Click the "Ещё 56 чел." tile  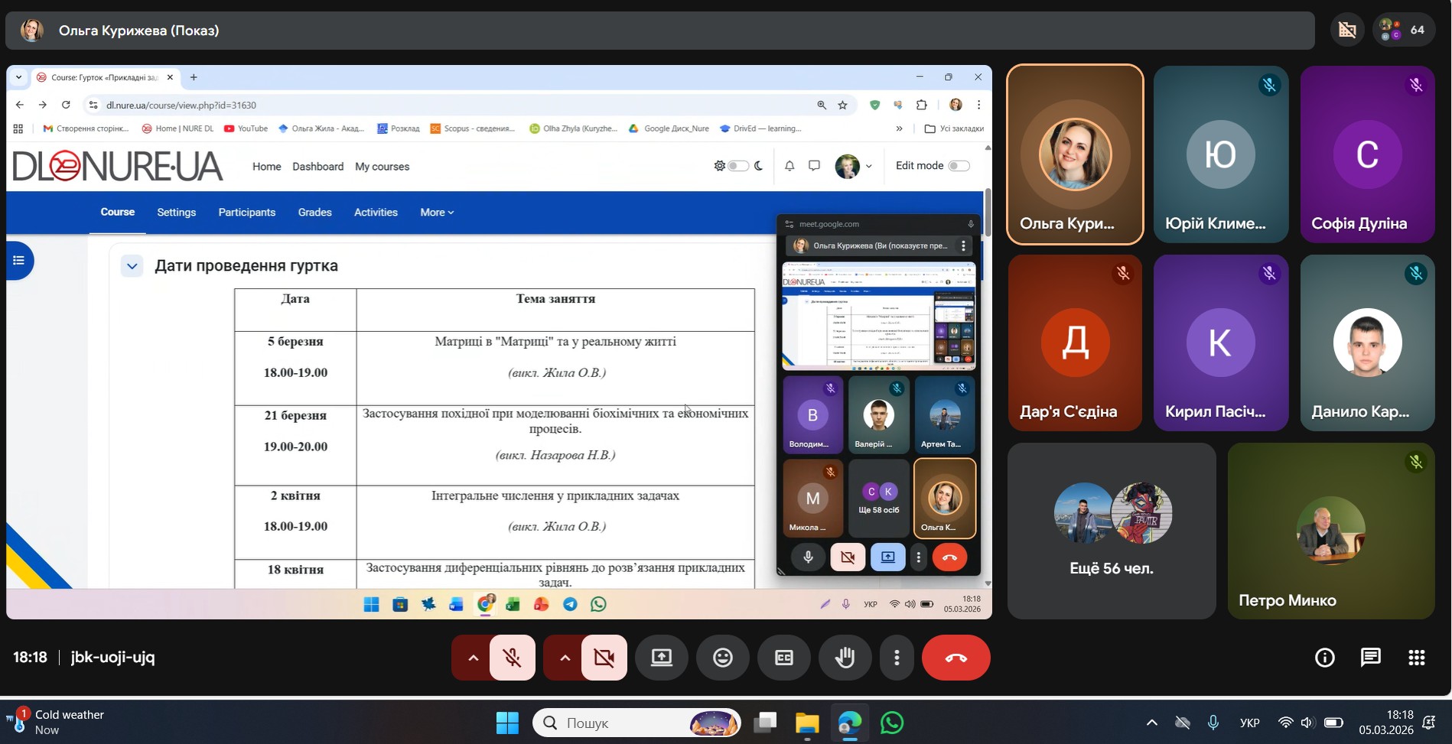coord(1111,531)
